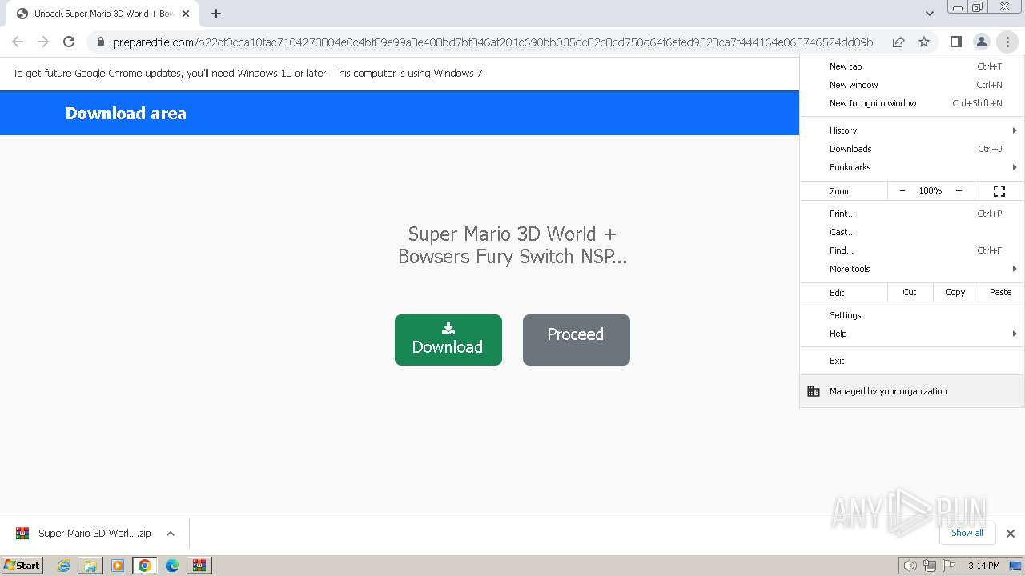This screenshot has width=1025, height=576.
Task: Click Show all downloads button
Action: tap(967, 533)
